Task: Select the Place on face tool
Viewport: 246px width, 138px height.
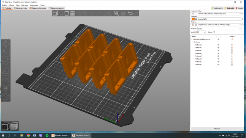Action: pos(6,70)
